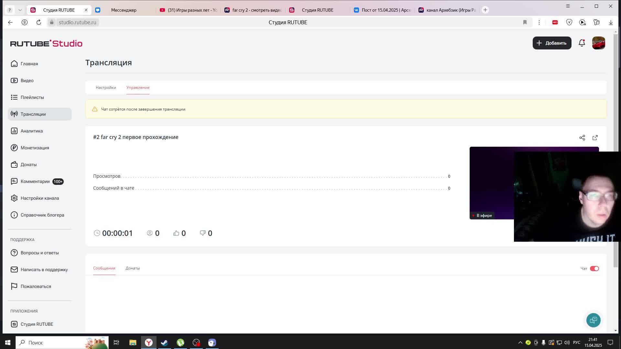Show hidden system tray icons
The width and height of the screenshot is (621, 349).
[520, 343]
